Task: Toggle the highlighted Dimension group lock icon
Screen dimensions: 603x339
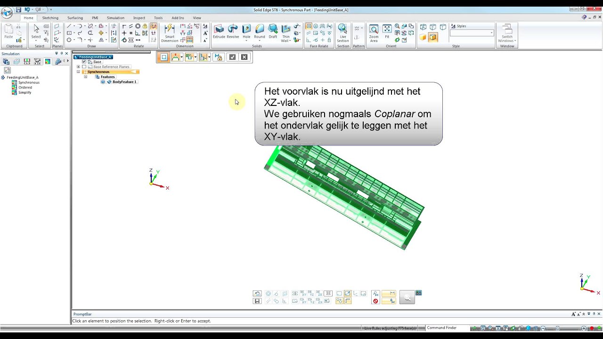Action: coord(190,40)
